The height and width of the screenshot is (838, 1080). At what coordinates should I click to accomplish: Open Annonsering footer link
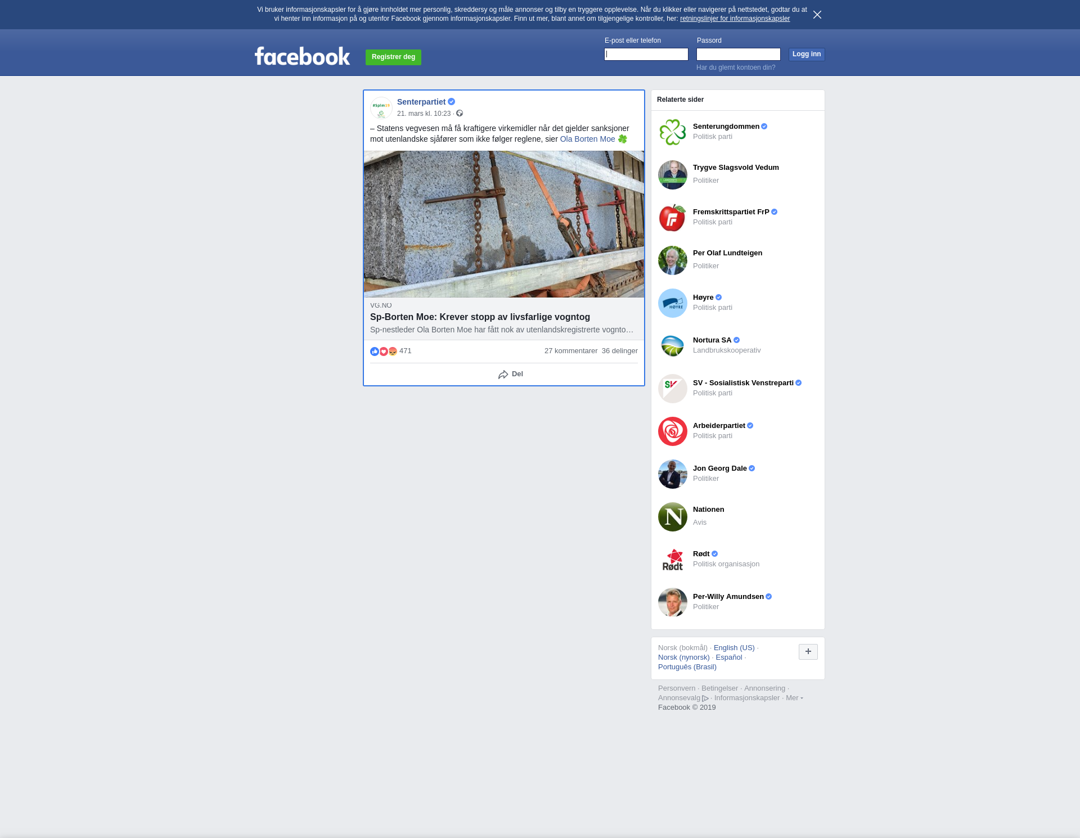point(764,688)
